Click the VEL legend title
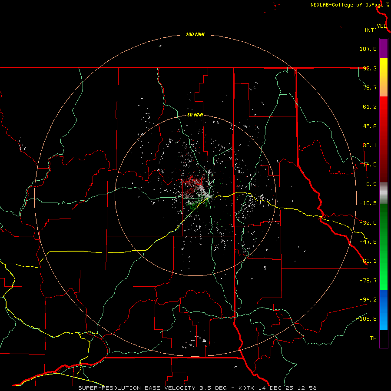The image size is (391, 391). 381,26
